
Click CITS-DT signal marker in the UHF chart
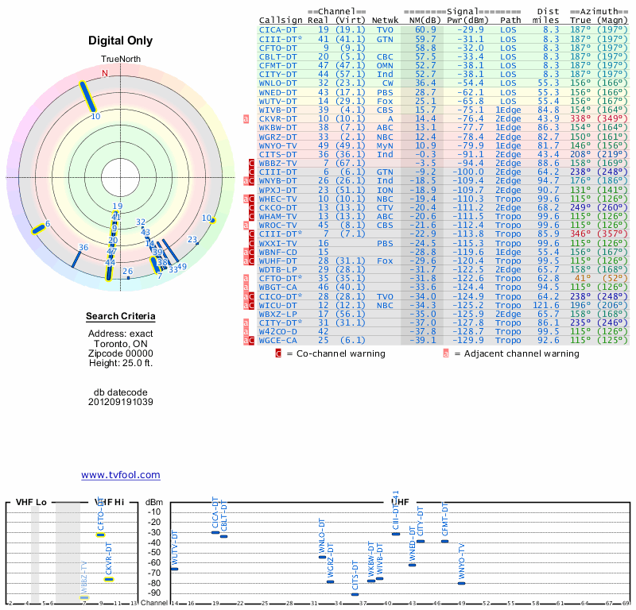[355, 594]
